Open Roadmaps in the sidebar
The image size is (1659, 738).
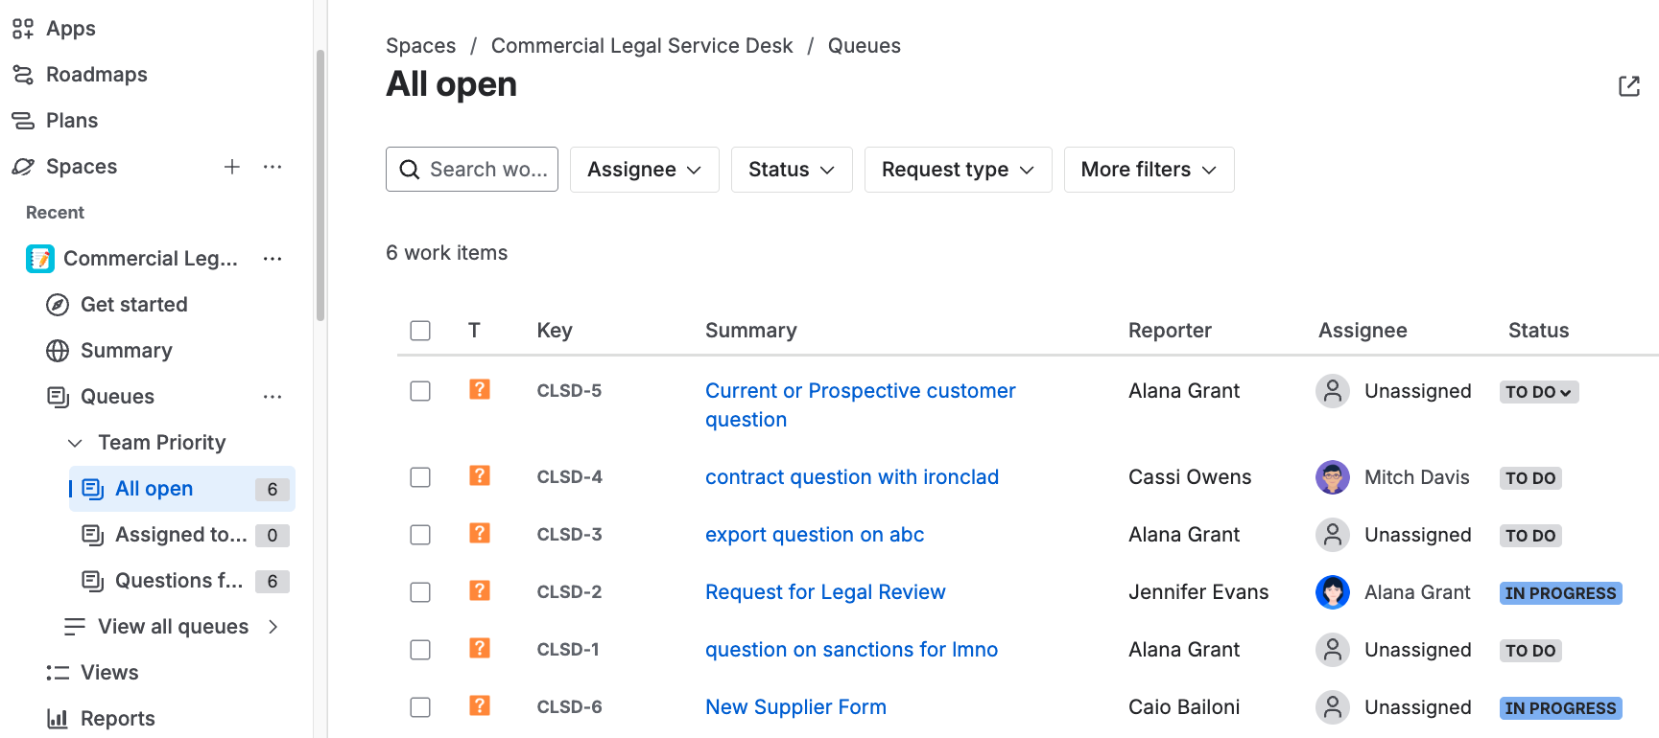96,75
